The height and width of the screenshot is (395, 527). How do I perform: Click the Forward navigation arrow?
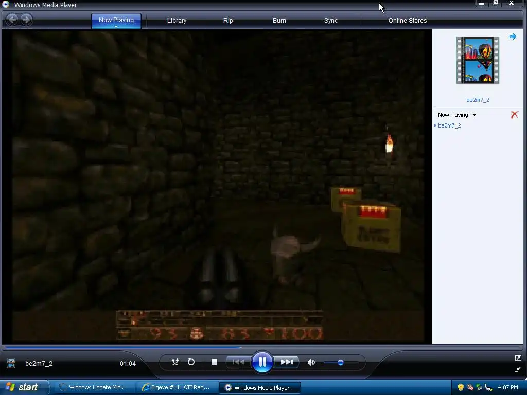pos(26,20)
